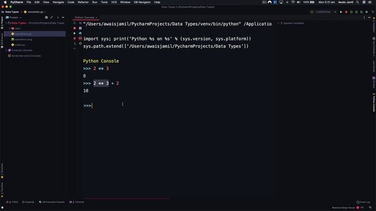Open the DB Execution Console tool window
The image size is (376, 211).
(52, 202)
